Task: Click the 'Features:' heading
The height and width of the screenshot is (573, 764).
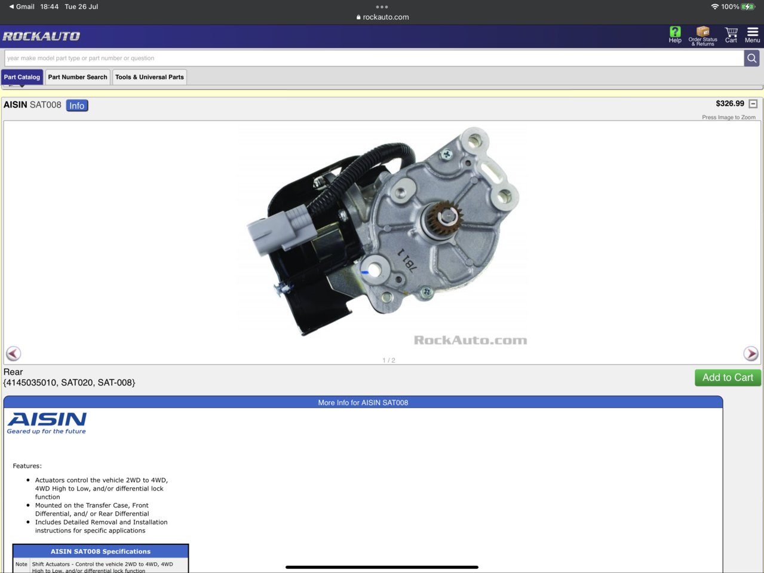Action: [27, 466]
